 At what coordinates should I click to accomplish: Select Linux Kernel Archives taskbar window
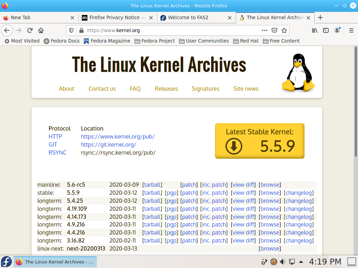click(x=55, y=262)
